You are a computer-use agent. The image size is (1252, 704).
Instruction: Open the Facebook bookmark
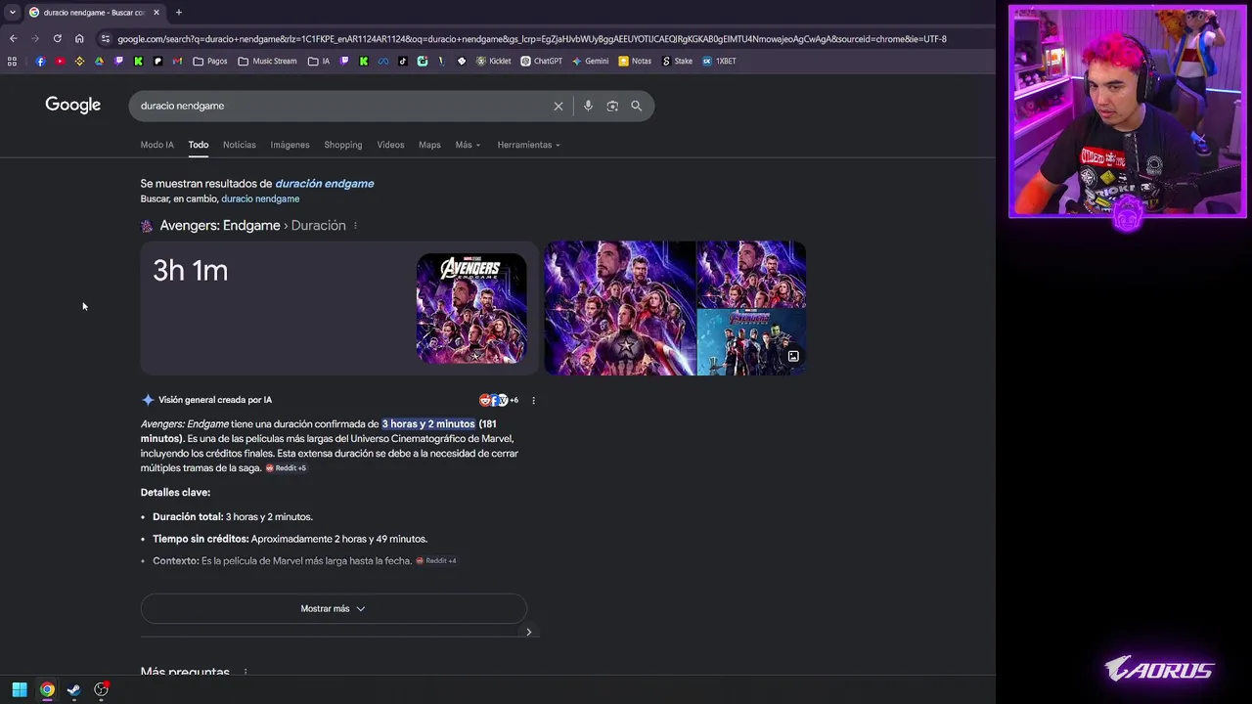coord(40,61)
